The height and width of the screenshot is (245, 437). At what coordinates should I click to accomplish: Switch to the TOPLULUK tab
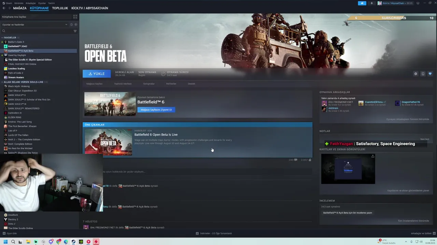tap(60, 8)
